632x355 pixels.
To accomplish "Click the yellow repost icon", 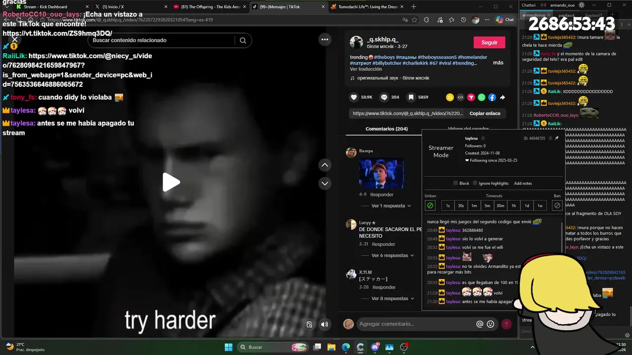I will point(450,97).
